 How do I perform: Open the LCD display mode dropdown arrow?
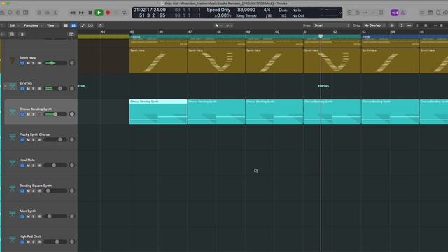pos(340,13)
